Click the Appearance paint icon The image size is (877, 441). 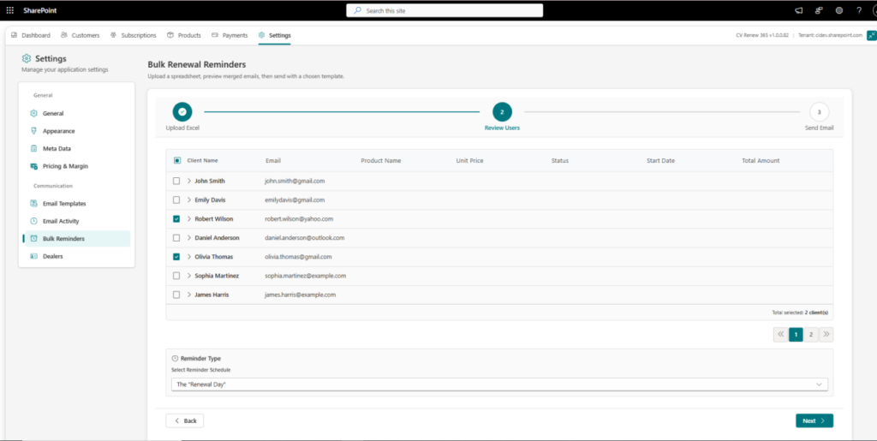[x=33, y=131]
